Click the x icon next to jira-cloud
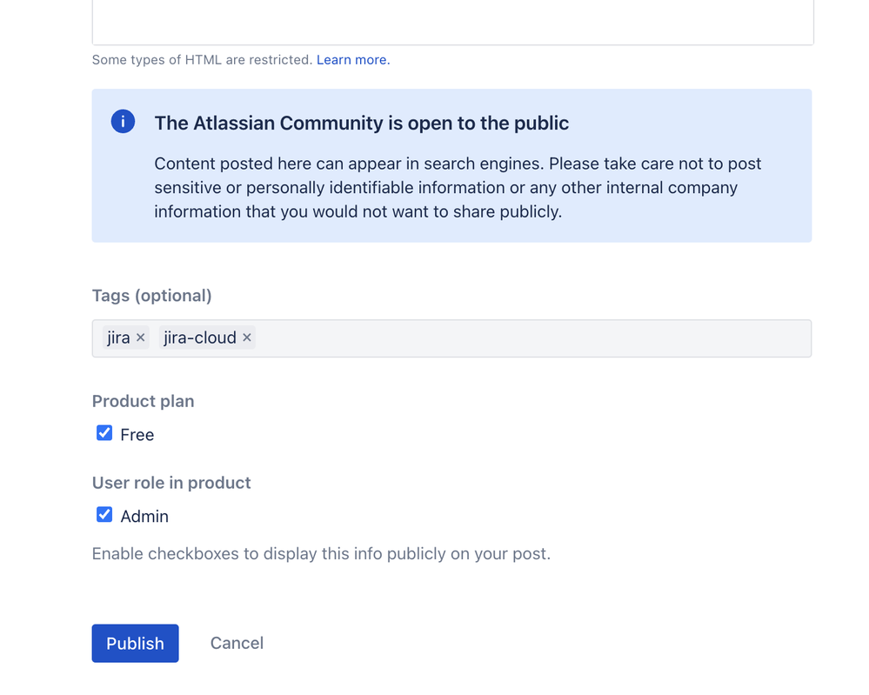The image size is (869, 695). (246, 337)
